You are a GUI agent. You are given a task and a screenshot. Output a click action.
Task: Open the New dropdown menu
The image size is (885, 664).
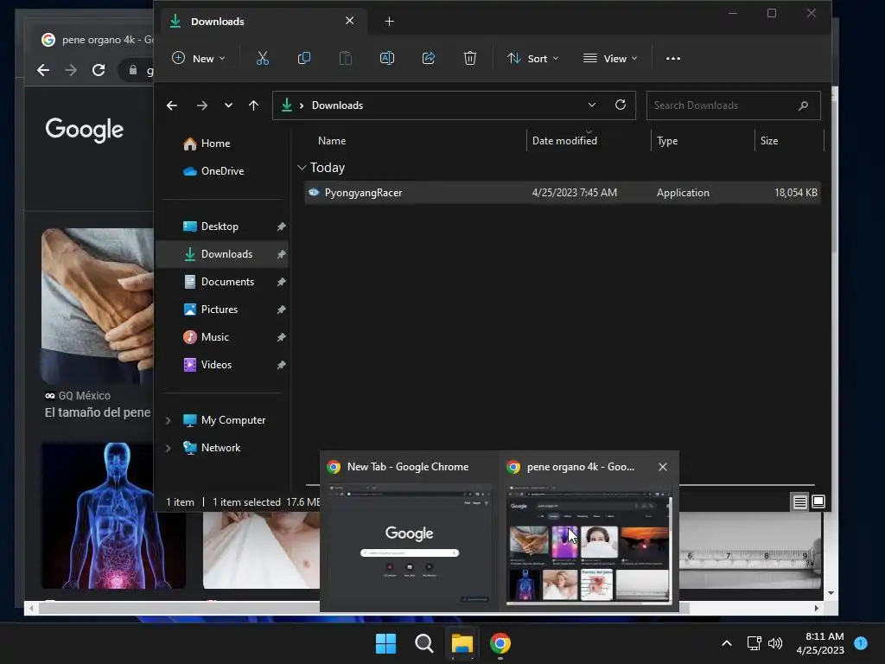(199, 58)
